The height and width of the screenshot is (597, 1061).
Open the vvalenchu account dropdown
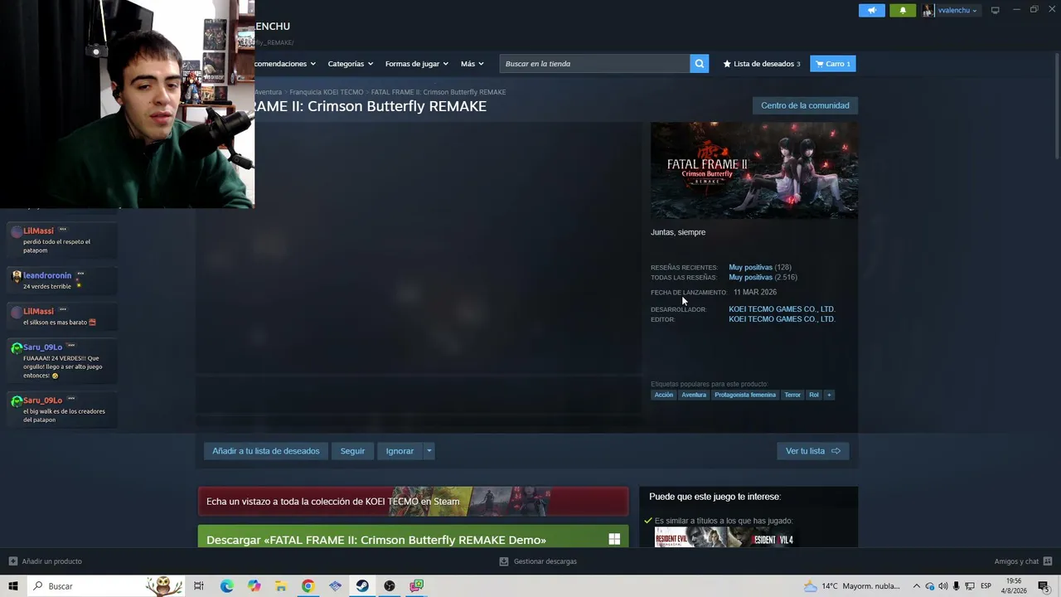(x=957, y=11)
